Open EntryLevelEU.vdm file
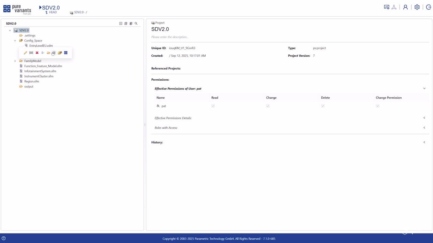 [x=41, y=46]
